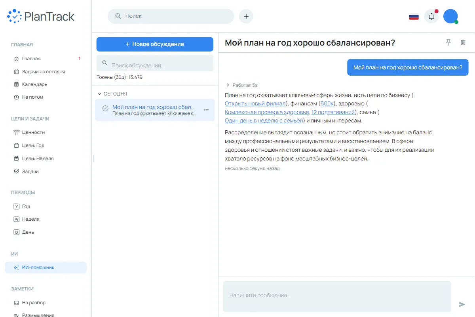This screenshot has height=317, width=475.
Task: Click the "Напишите сообщение..." input box
Action: pos(337,296)
